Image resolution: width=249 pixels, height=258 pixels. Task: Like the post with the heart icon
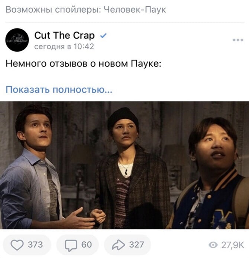tap(17, 245)
